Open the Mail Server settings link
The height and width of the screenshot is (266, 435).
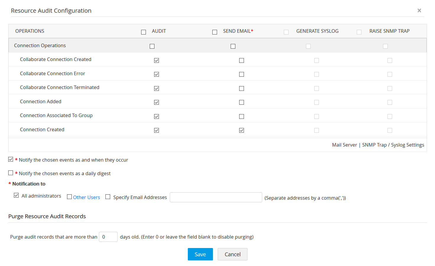click(344, 145)
